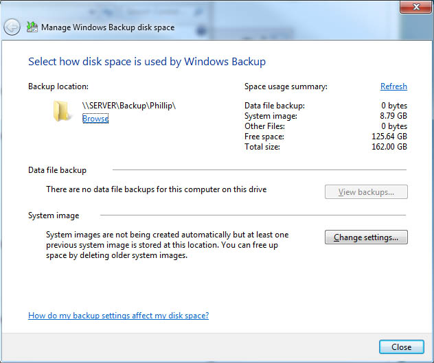Click the 'Space usage summary:' label

pyautogui.click(x=286, y=86)
